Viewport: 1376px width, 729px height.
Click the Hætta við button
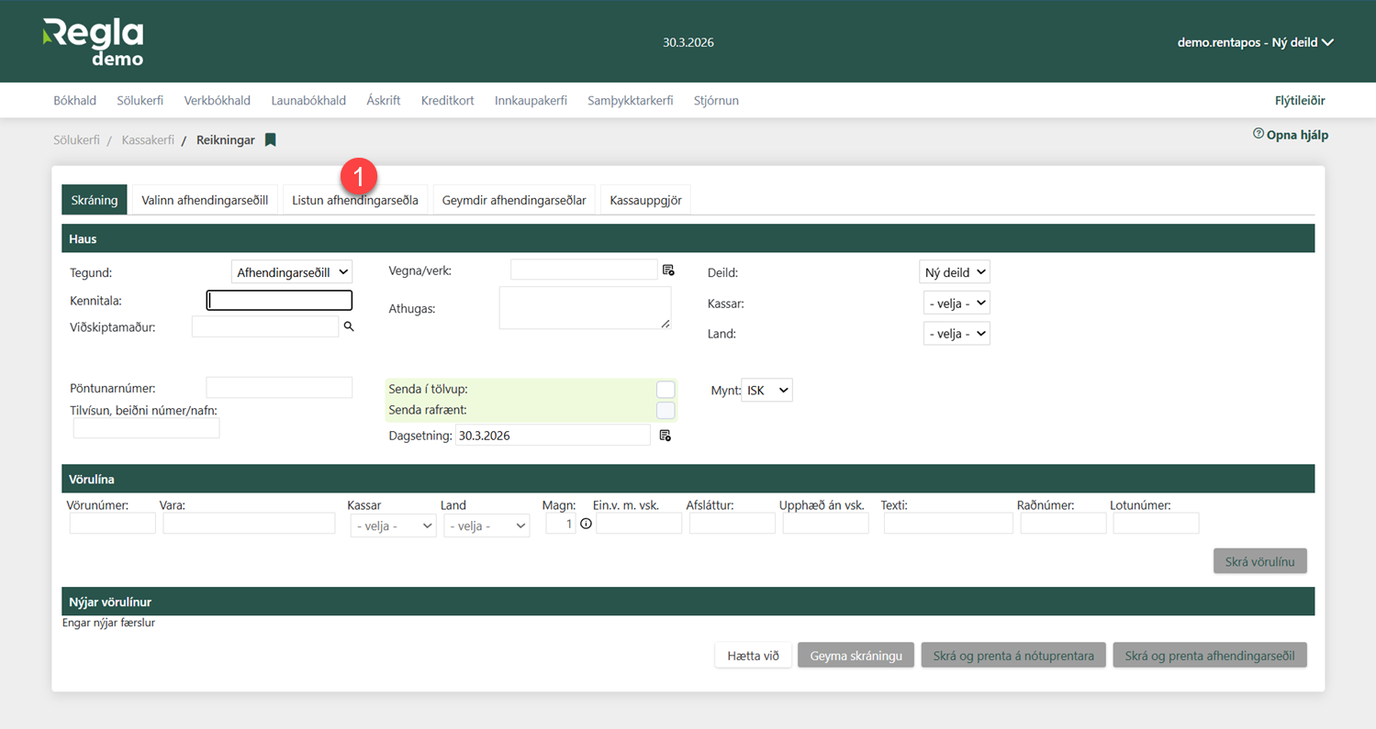[753, 656]
